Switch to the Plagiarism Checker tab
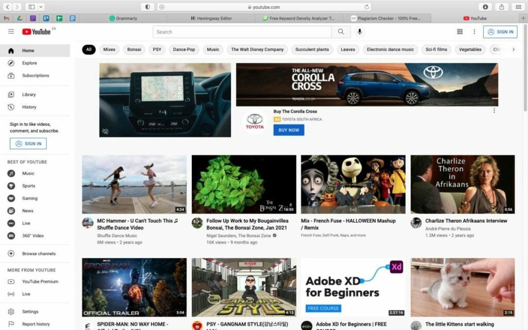Viewport: 528px width, 330px height. [386, 18]
